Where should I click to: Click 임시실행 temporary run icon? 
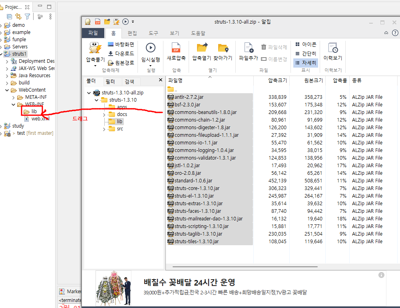[x=151, y=48]
